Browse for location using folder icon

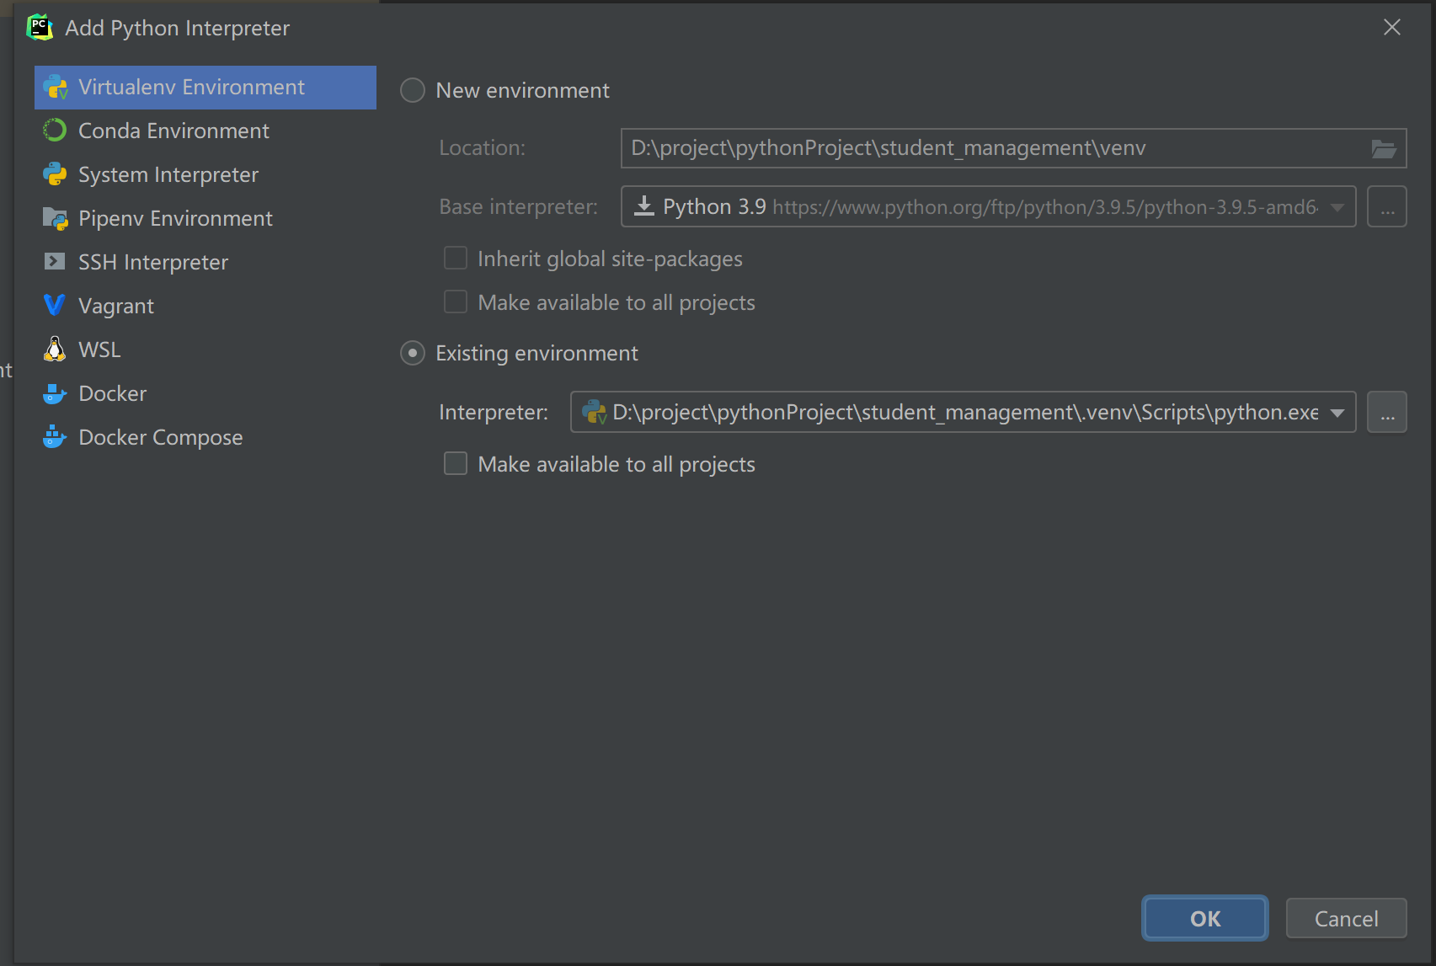click(1384, 149)
